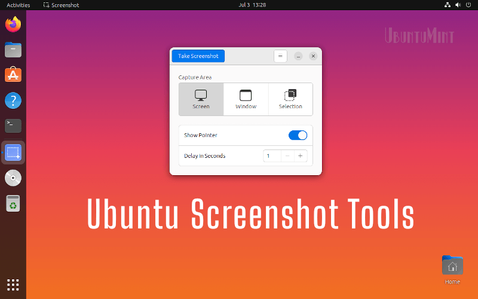Viewport: 478px width, 299px height.
Task: Decrease the delay with the minus button
Action: 287,156
